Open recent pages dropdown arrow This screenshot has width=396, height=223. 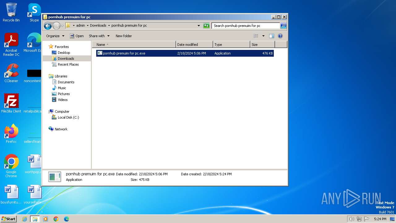(62, 26)
